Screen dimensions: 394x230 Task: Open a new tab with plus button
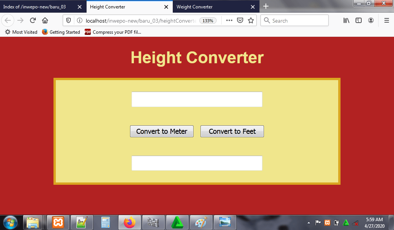click(266, 6)
